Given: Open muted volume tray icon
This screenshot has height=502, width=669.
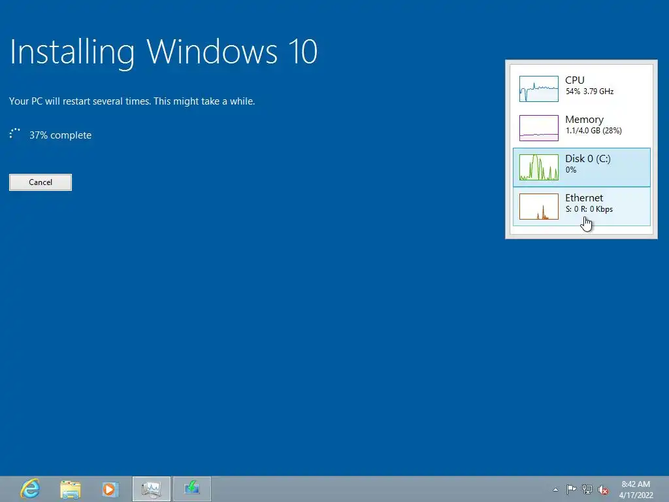Looking at the screenshot, I should click(x=603, y=490).
